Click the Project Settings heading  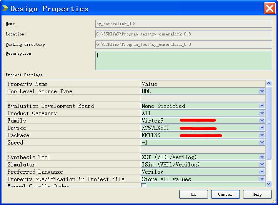[x=24, y=75]
